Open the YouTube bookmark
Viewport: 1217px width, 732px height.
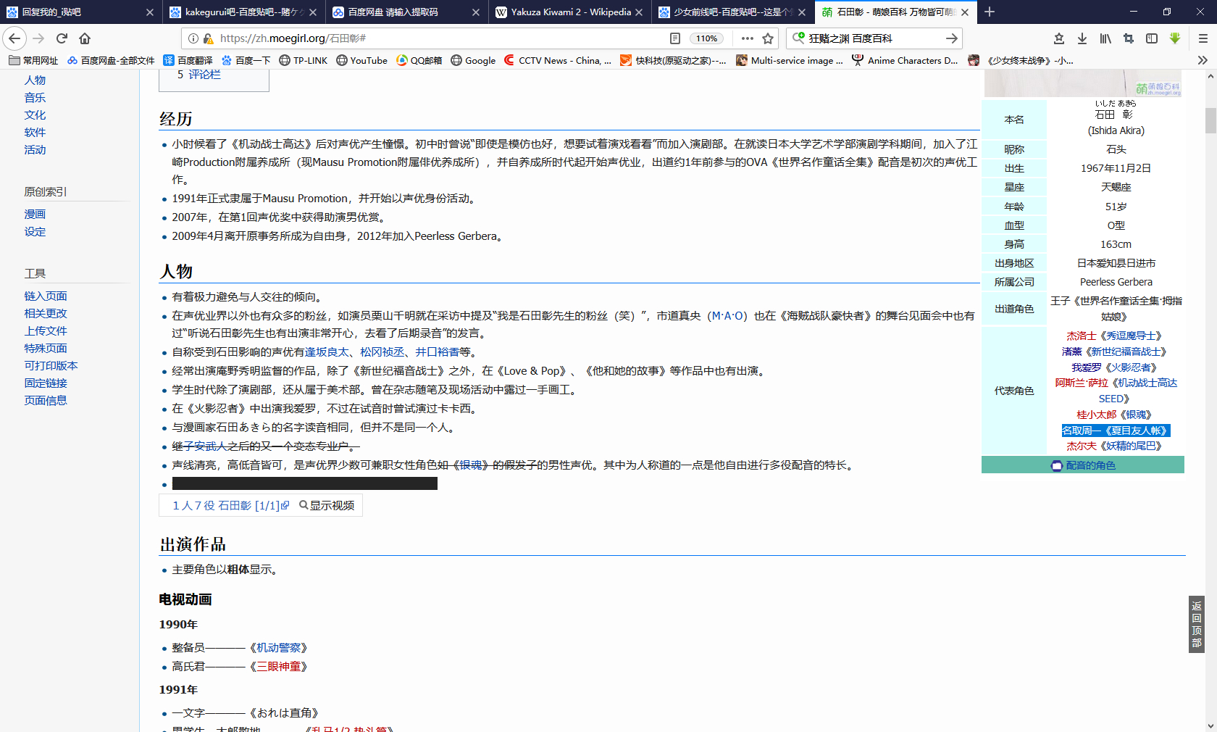coord(361,60)
